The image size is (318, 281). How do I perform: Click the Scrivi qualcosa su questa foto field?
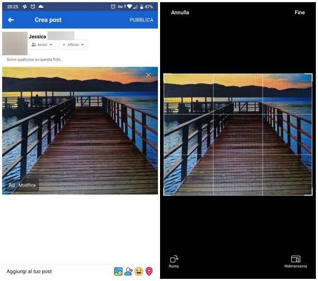(x=80, y=59)
